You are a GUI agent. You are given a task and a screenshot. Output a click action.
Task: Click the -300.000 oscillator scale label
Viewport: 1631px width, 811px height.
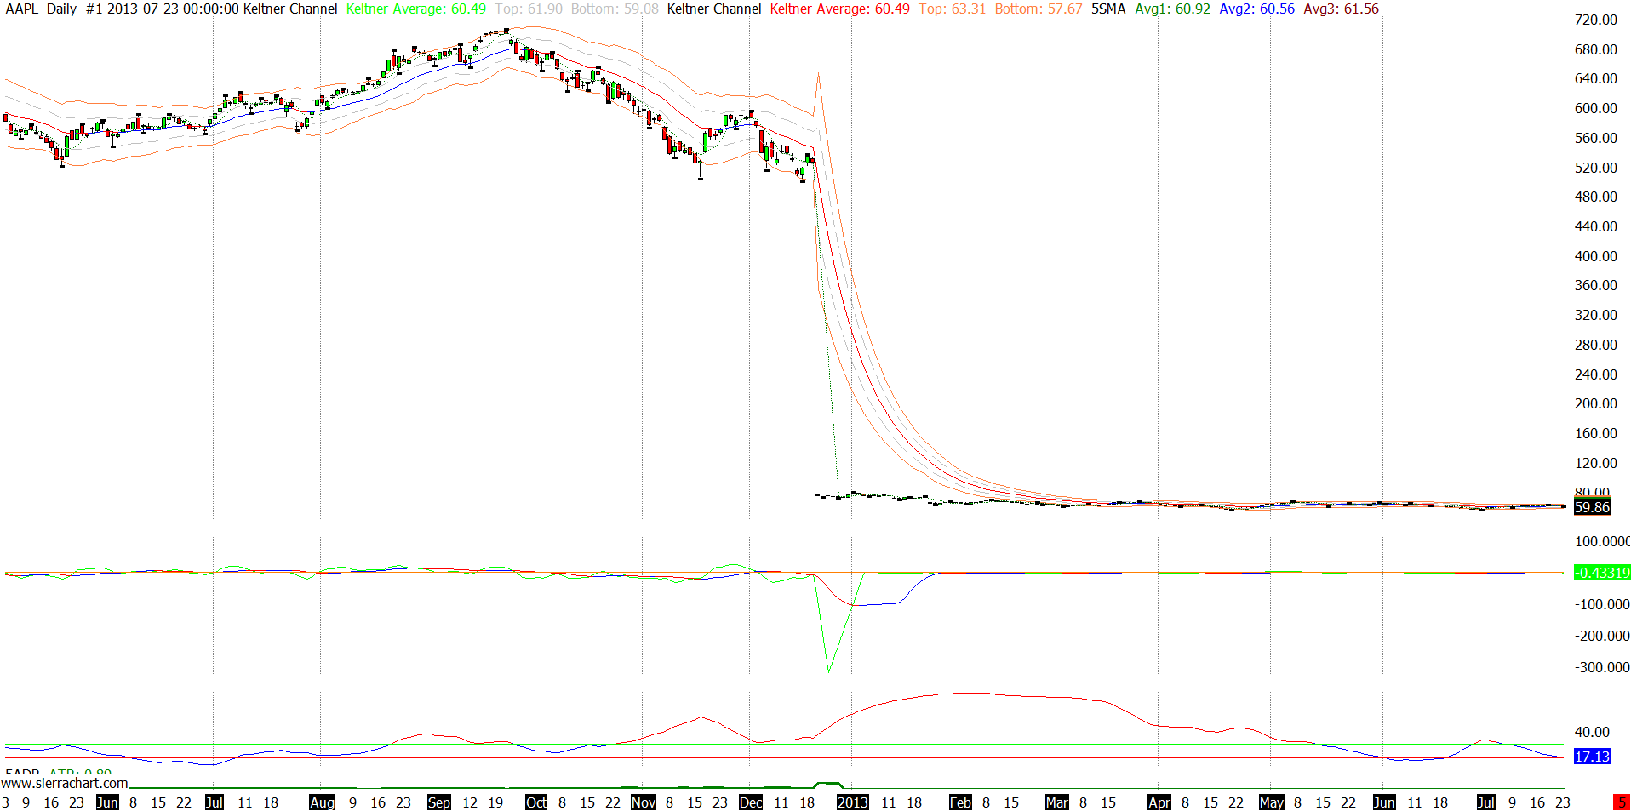1602,667
